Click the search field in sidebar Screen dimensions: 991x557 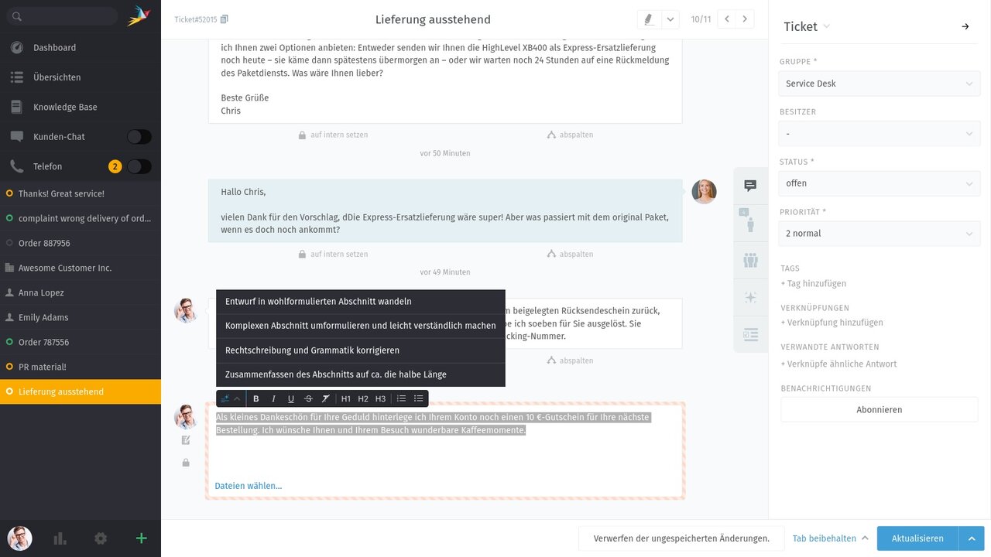62,16
